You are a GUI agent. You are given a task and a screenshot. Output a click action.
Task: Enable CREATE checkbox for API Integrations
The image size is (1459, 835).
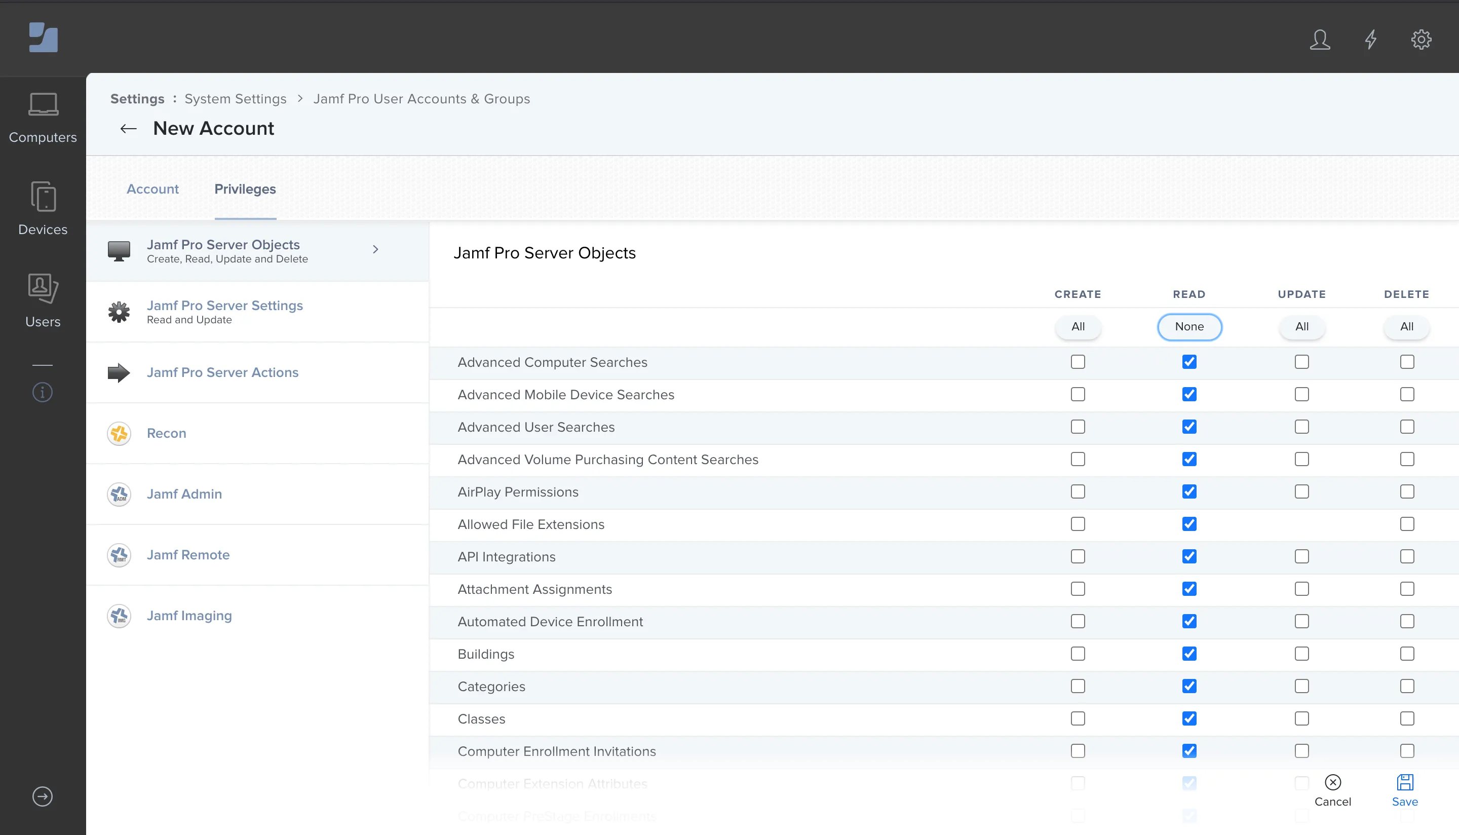[1078, 556]
